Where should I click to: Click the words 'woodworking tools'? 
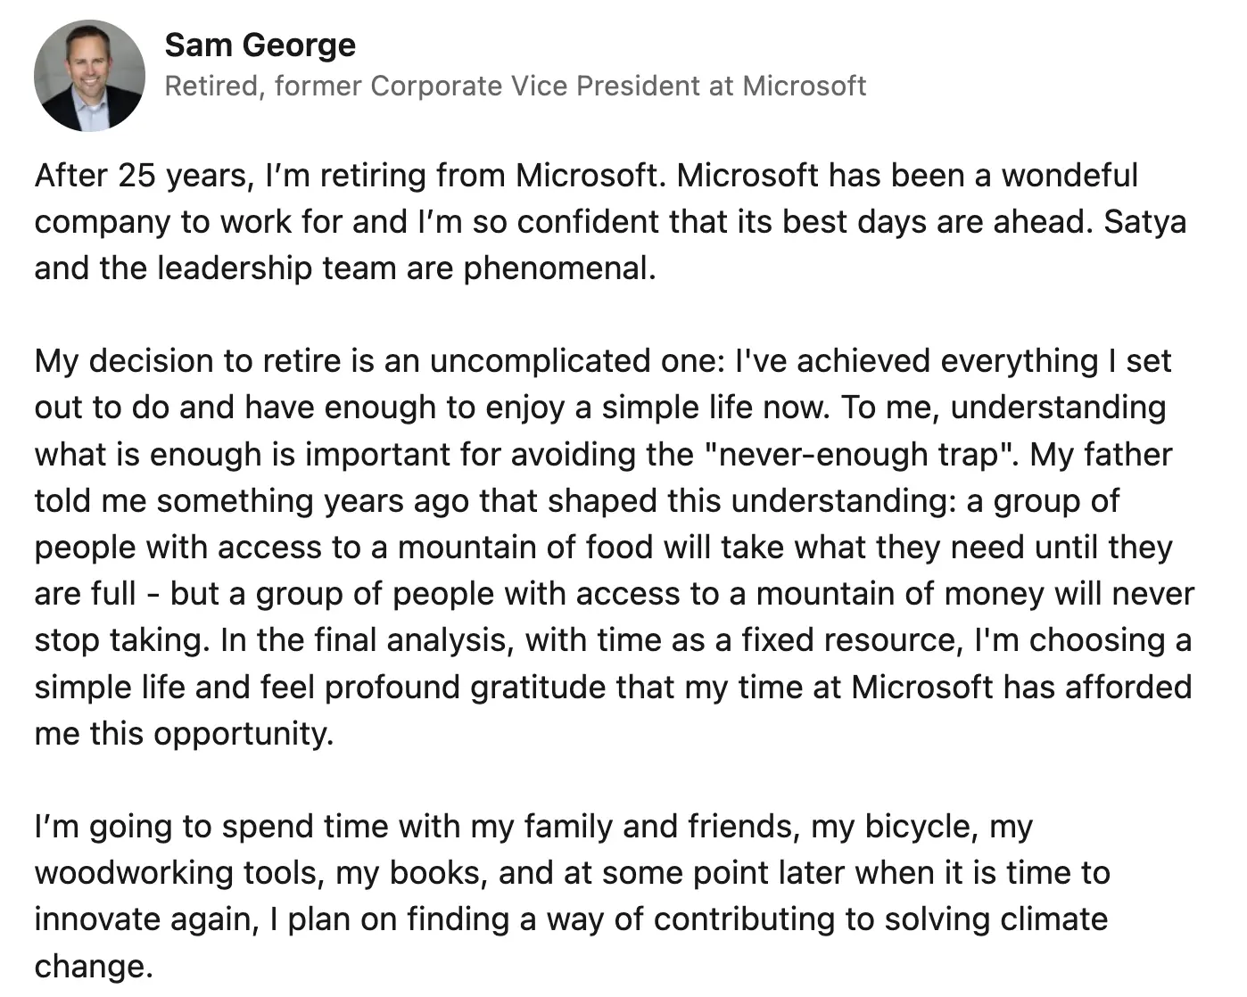(177, 872)
